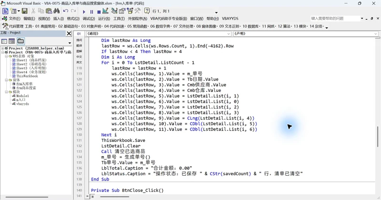Close the 工程 - Project panel
The image size is (381, 200).
(69, 33)
